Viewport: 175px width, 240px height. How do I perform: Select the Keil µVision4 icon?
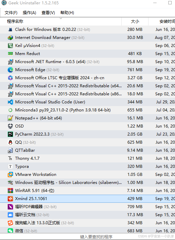pyautogui.click(x=10, y=46)
